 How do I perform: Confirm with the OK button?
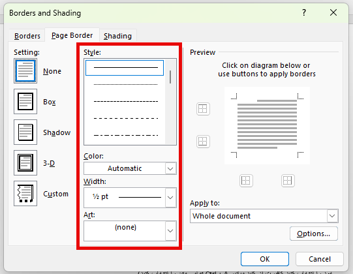coord(265,259)
